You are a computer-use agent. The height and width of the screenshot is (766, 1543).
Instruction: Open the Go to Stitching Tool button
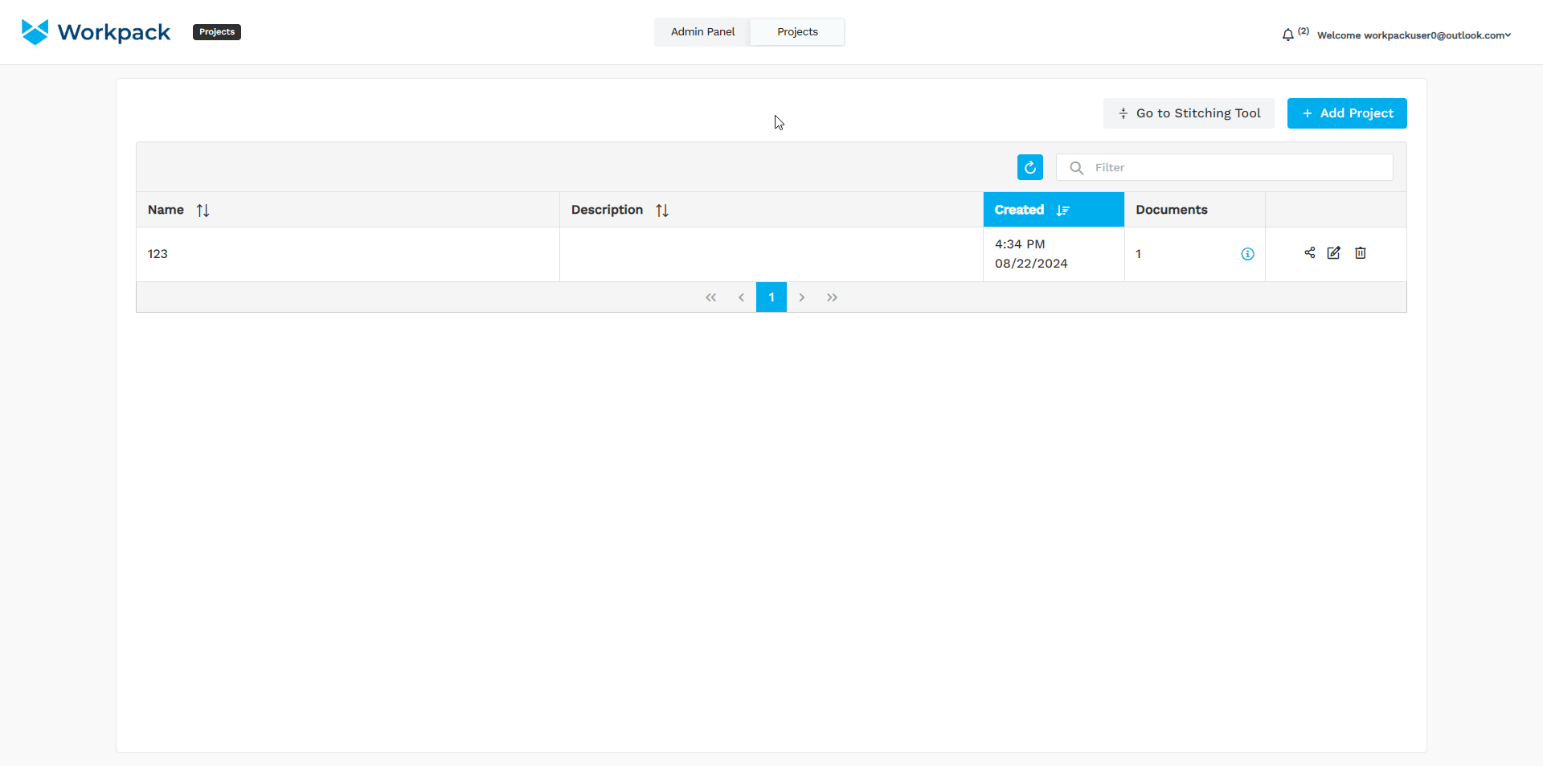pyautogui.click(x=1189, y=113)
